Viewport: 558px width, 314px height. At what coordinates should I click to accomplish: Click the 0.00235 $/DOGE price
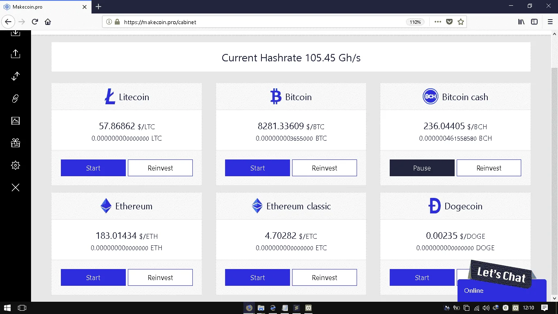click(455, 236)
